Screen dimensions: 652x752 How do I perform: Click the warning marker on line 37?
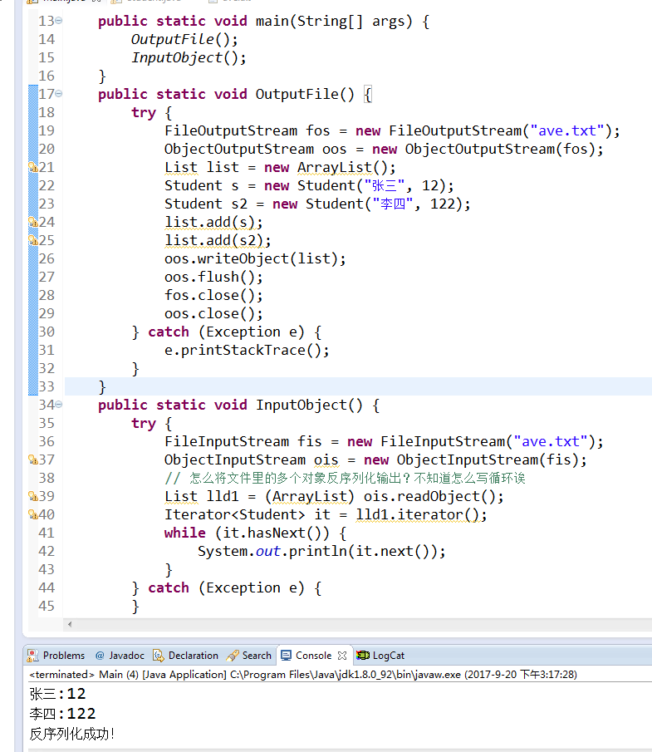33,460
